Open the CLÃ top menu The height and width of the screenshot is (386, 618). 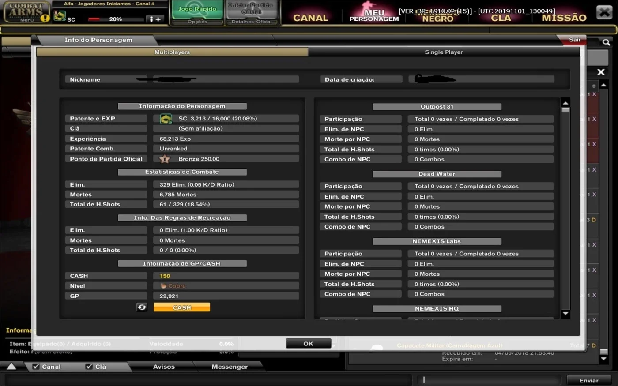click(501, 18)
